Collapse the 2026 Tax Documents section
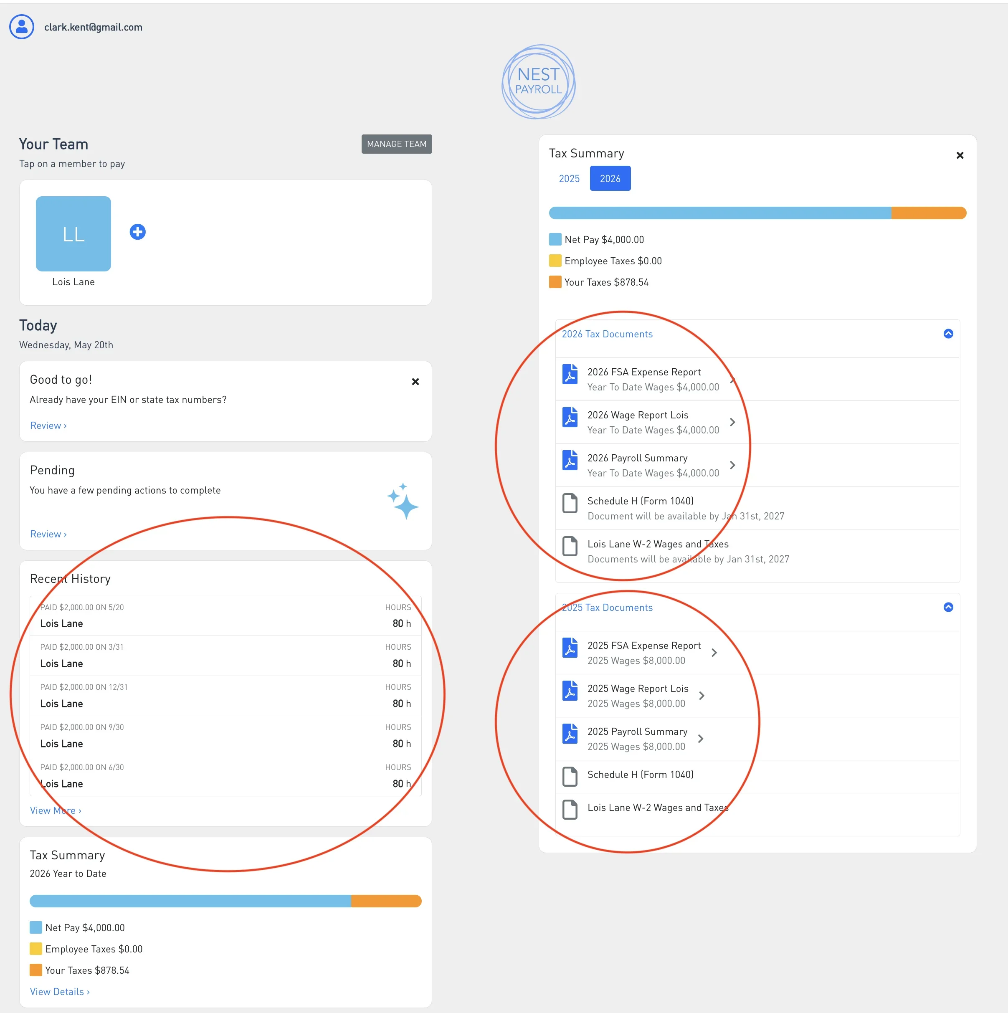This screenshot has height=1013, width=1008. click(948, 334)
